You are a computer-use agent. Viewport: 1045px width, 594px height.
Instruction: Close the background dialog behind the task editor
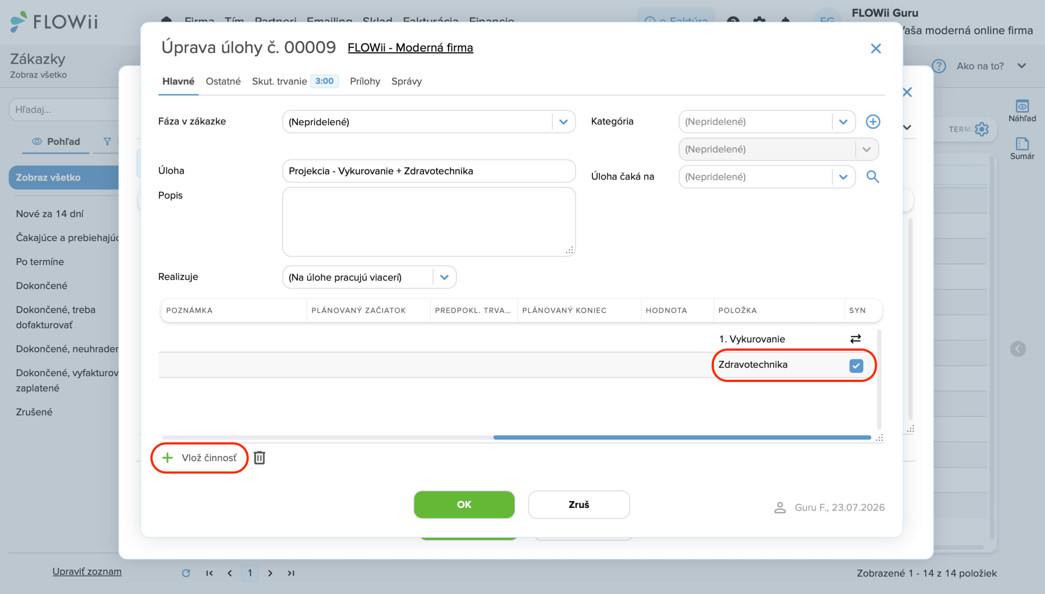click(x=907, y=92)
